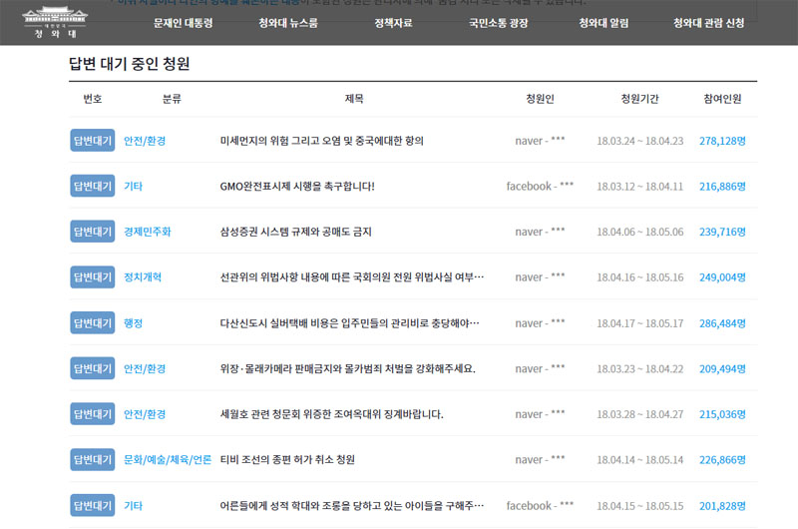Open the petition GMO완전표시제 시행을 촉구합니다!
Image resolution: width=798 pixels, height=529 pixels.
coord(297,186)
